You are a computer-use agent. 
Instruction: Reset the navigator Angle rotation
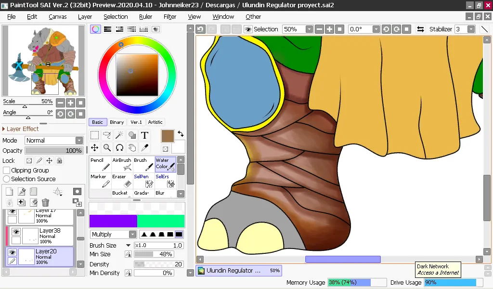pos(81,114)
